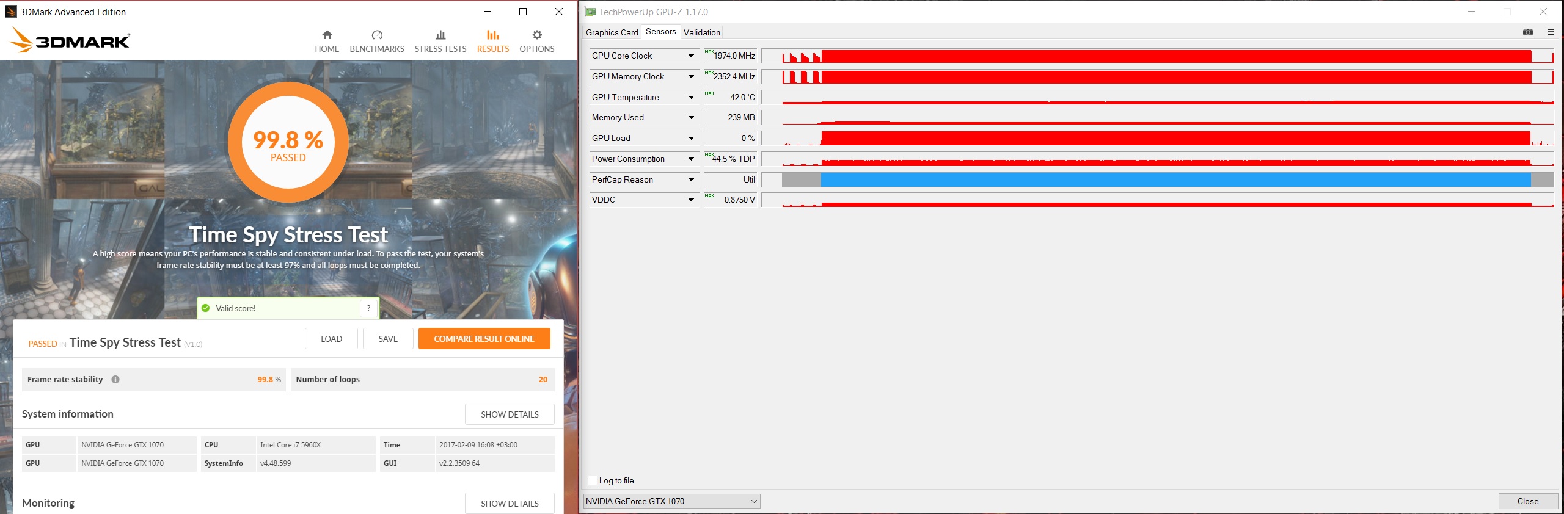This screenshot has width=1564, height=514.
Task: Open GPU Memory Clock sensor dropdown
Action: click(x=691, y=76)
